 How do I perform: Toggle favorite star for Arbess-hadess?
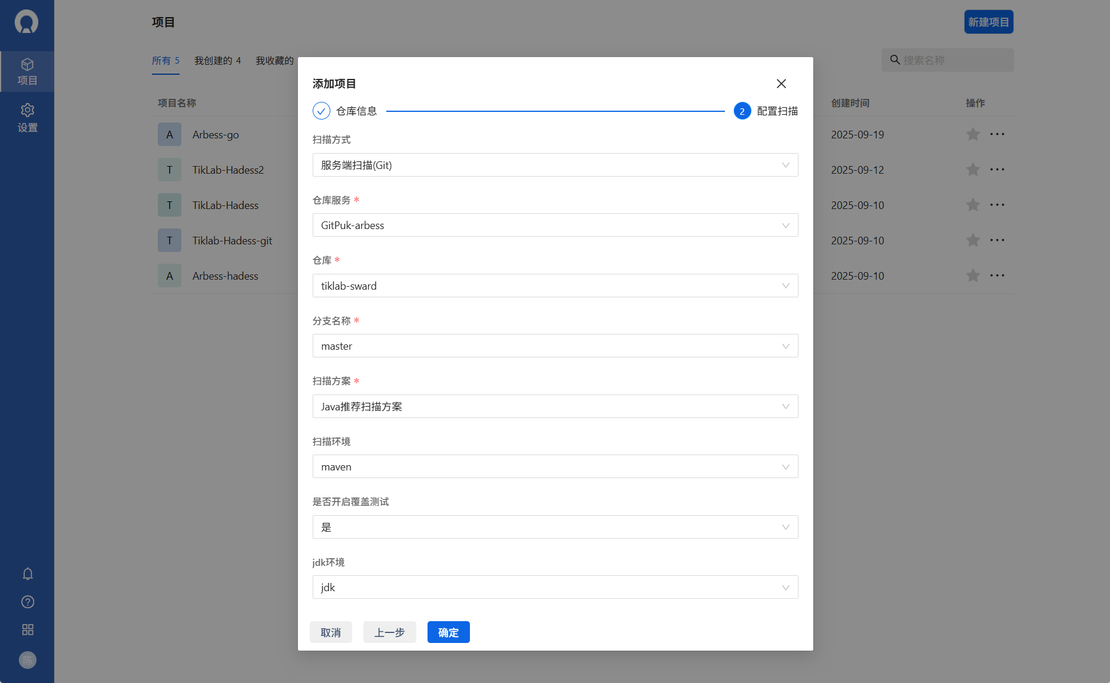(973, 276)
